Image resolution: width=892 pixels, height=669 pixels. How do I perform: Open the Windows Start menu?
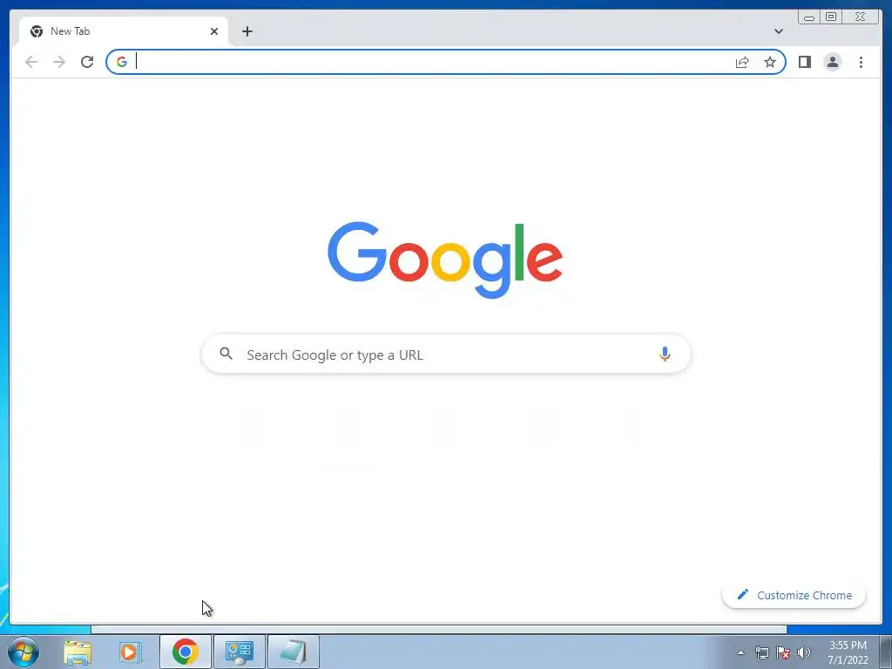tap(24, 652)
